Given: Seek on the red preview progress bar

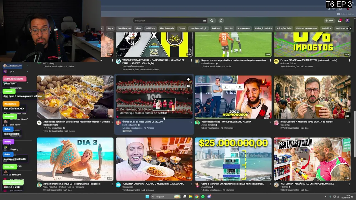Looking at the screenshot, I should pyautogui.click(x=154, y=117).
